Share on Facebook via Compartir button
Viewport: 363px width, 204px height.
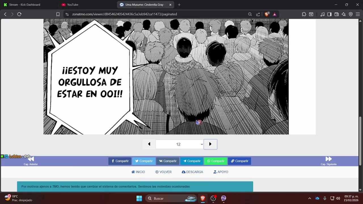pos(120,161)
